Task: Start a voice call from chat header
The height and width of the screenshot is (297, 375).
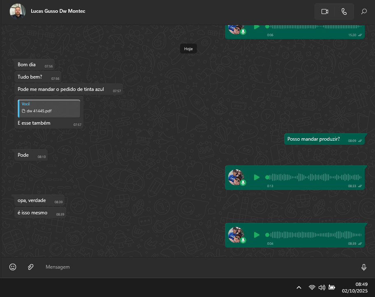Action: 344,12
